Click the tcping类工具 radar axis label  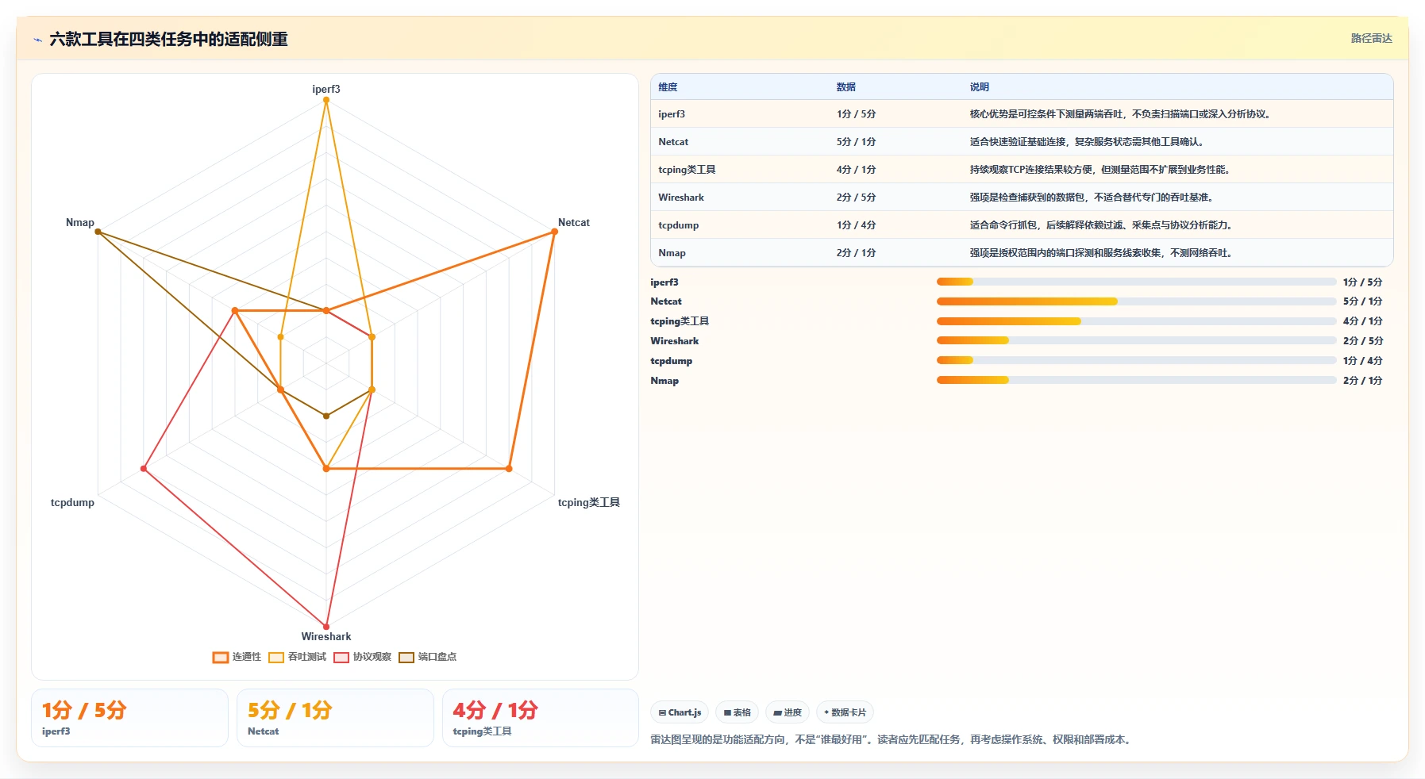click(x=589, y=502)
